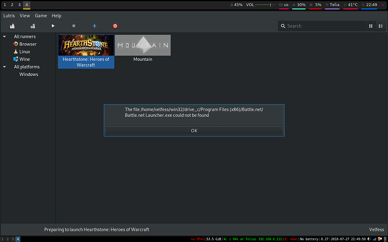Click the play button in toolbar
388x242 pixels.
[53, 26]
